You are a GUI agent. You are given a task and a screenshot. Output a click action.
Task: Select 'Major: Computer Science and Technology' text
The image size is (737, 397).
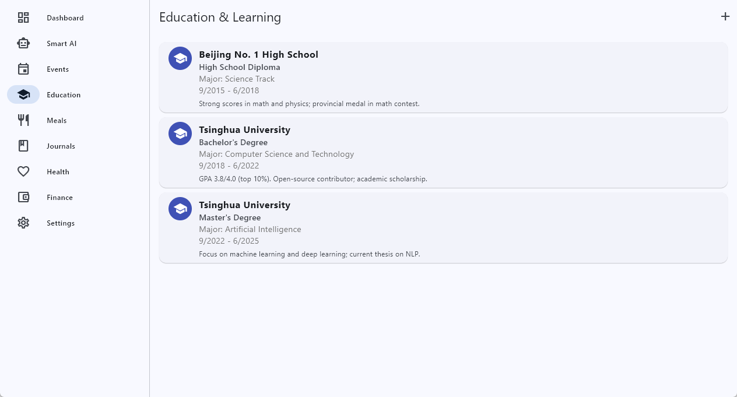pyautogui.click(x=276, y=154)
